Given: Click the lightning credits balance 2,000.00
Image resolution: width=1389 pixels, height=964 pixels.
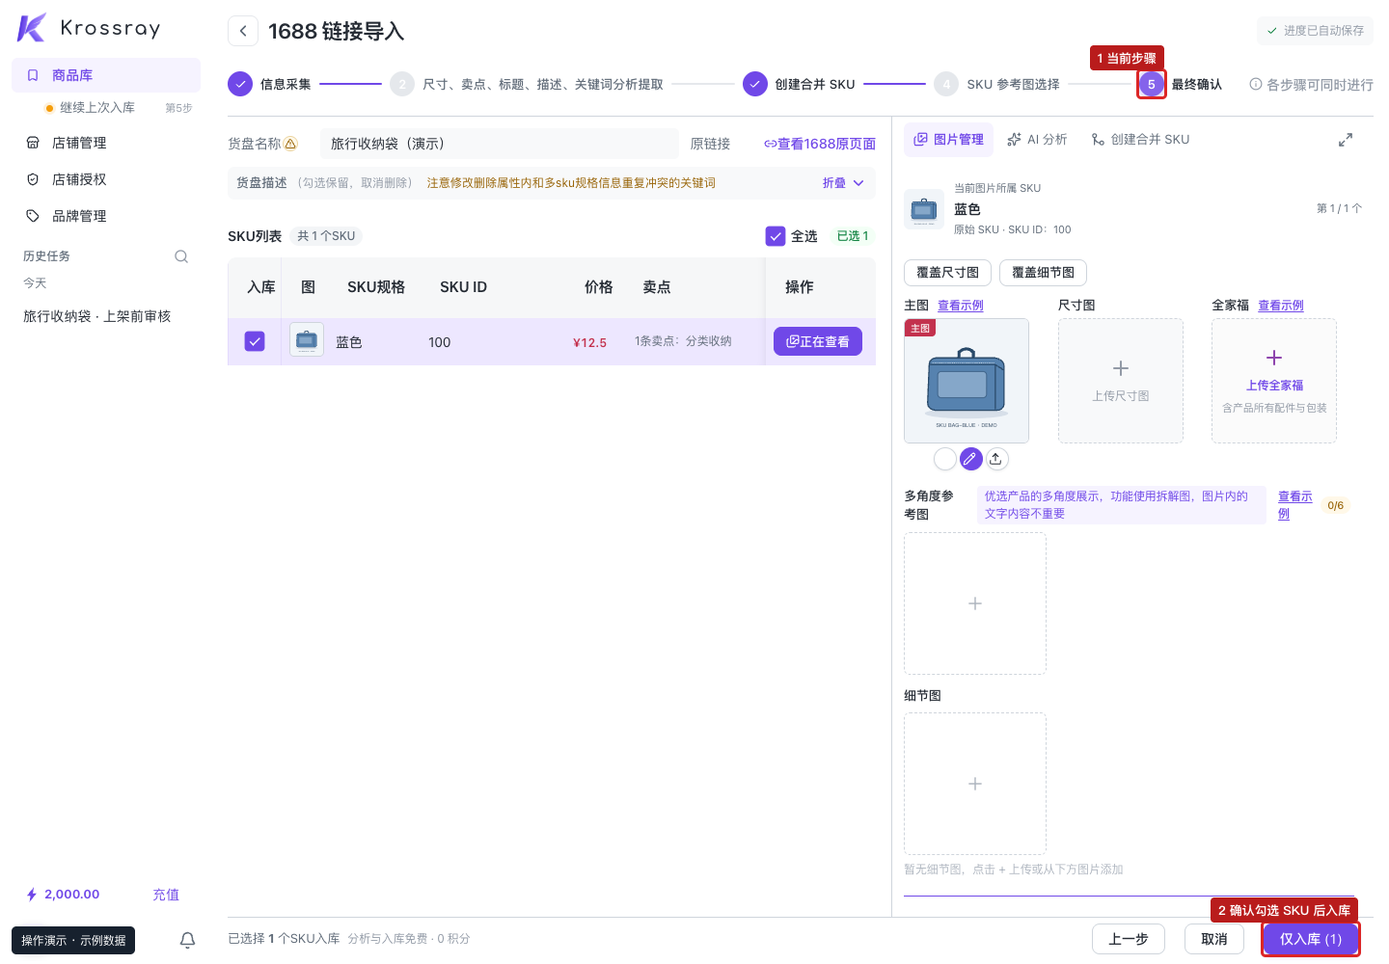Looking at the screenshot, I should 63,895.
